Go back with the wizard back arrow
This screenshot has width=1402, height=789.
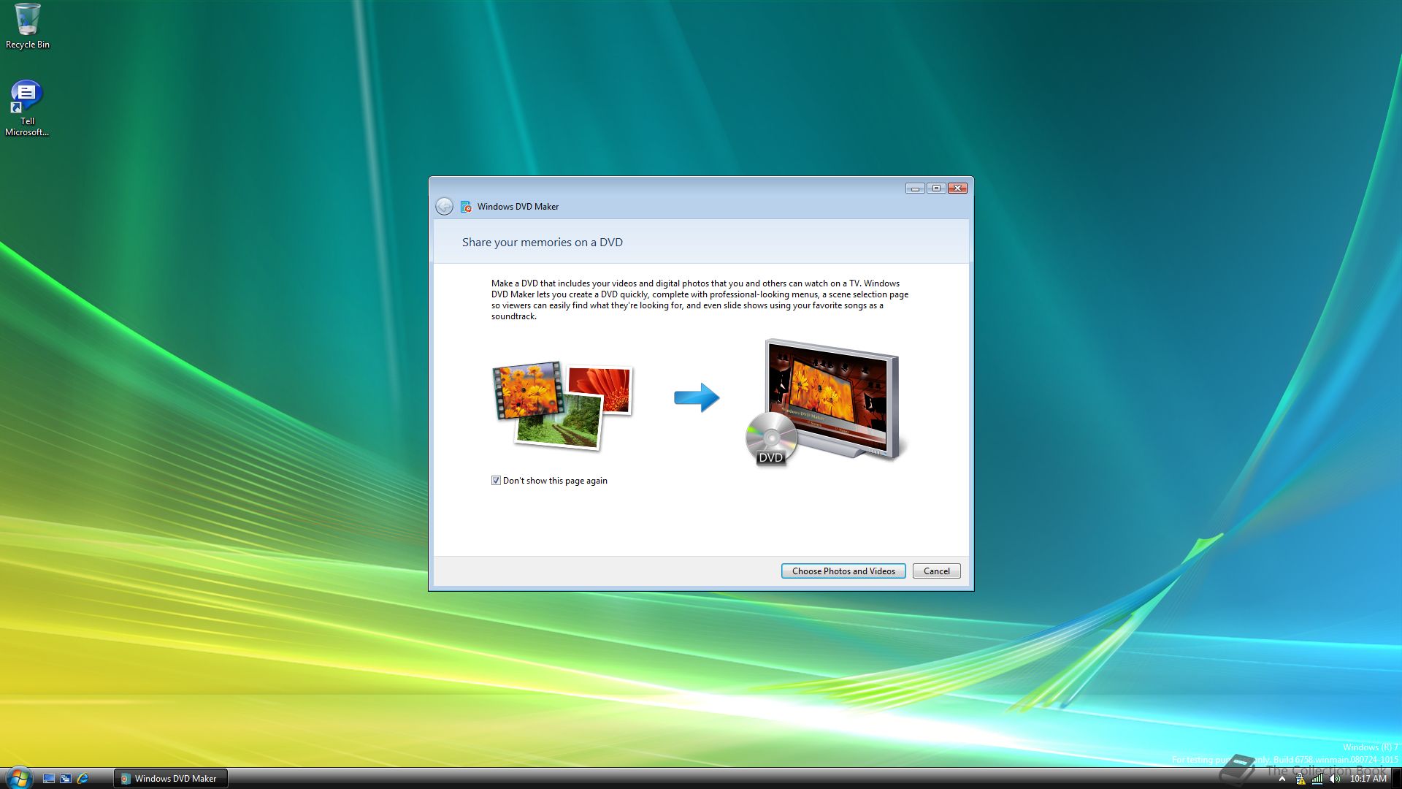pos(444,207)
